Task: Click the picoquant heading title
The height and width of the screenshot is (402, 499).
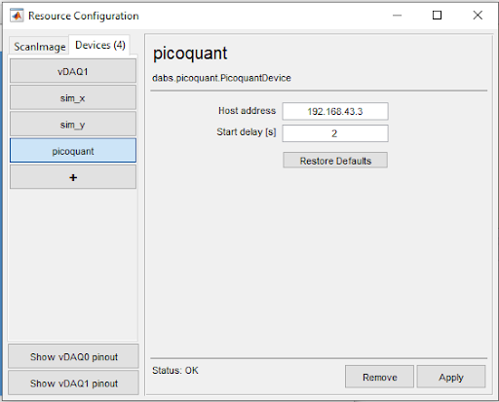Action: tap(190, 54)
